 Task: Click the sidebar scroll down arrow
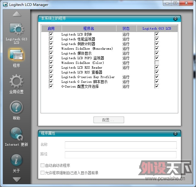pos(17,179)
